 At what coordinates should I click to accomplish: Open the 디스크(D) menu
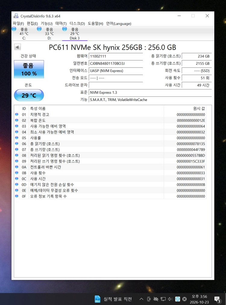77,24
